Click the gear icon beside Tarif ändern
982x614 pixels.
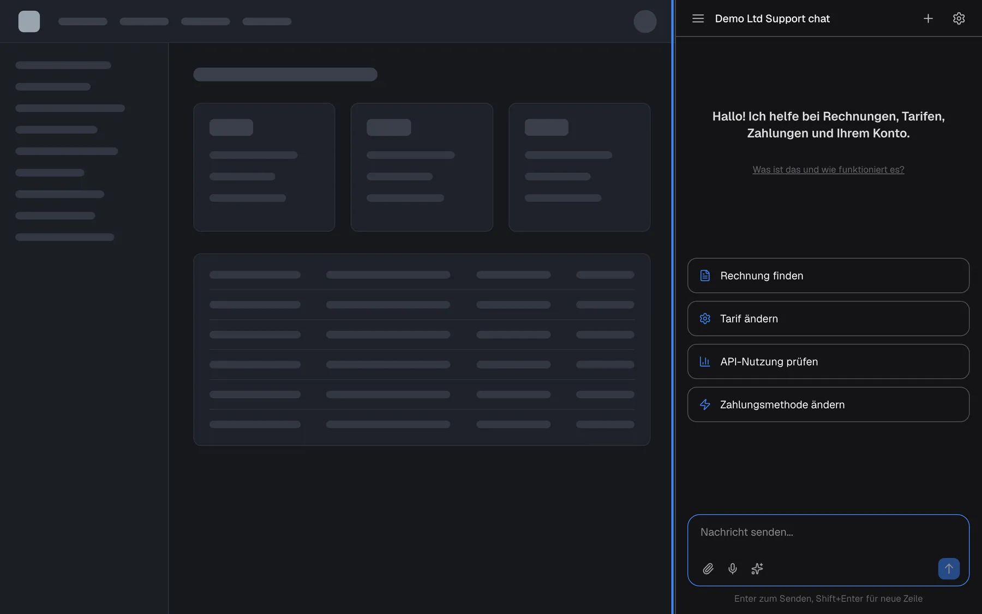point(705,319)
